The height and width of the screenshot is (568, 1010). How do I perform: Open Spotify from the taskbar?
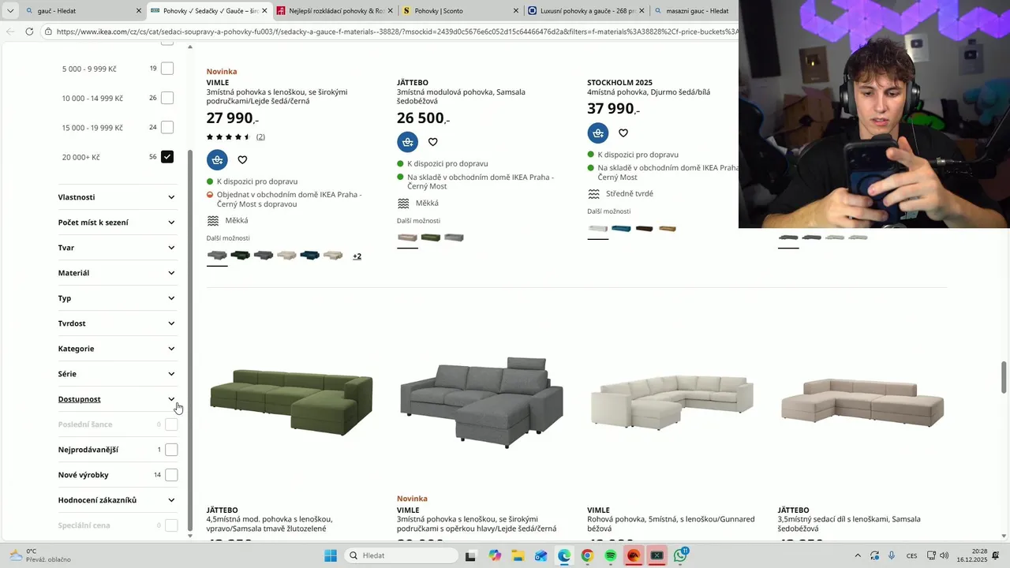pos(610,555)
